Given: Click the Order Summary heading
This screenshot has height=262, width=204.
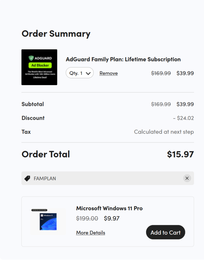Looking at the screenshot, I should point(56,34).
